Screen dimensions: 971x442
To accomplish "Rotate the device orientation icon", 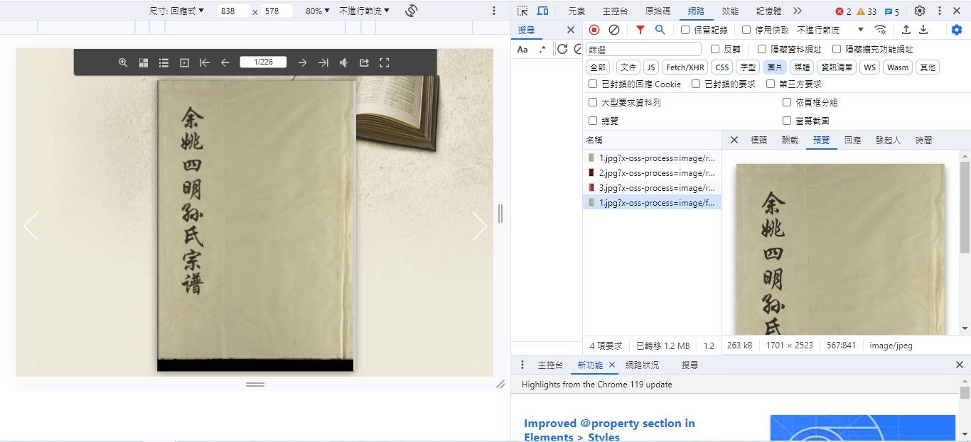I will (411, 11).
